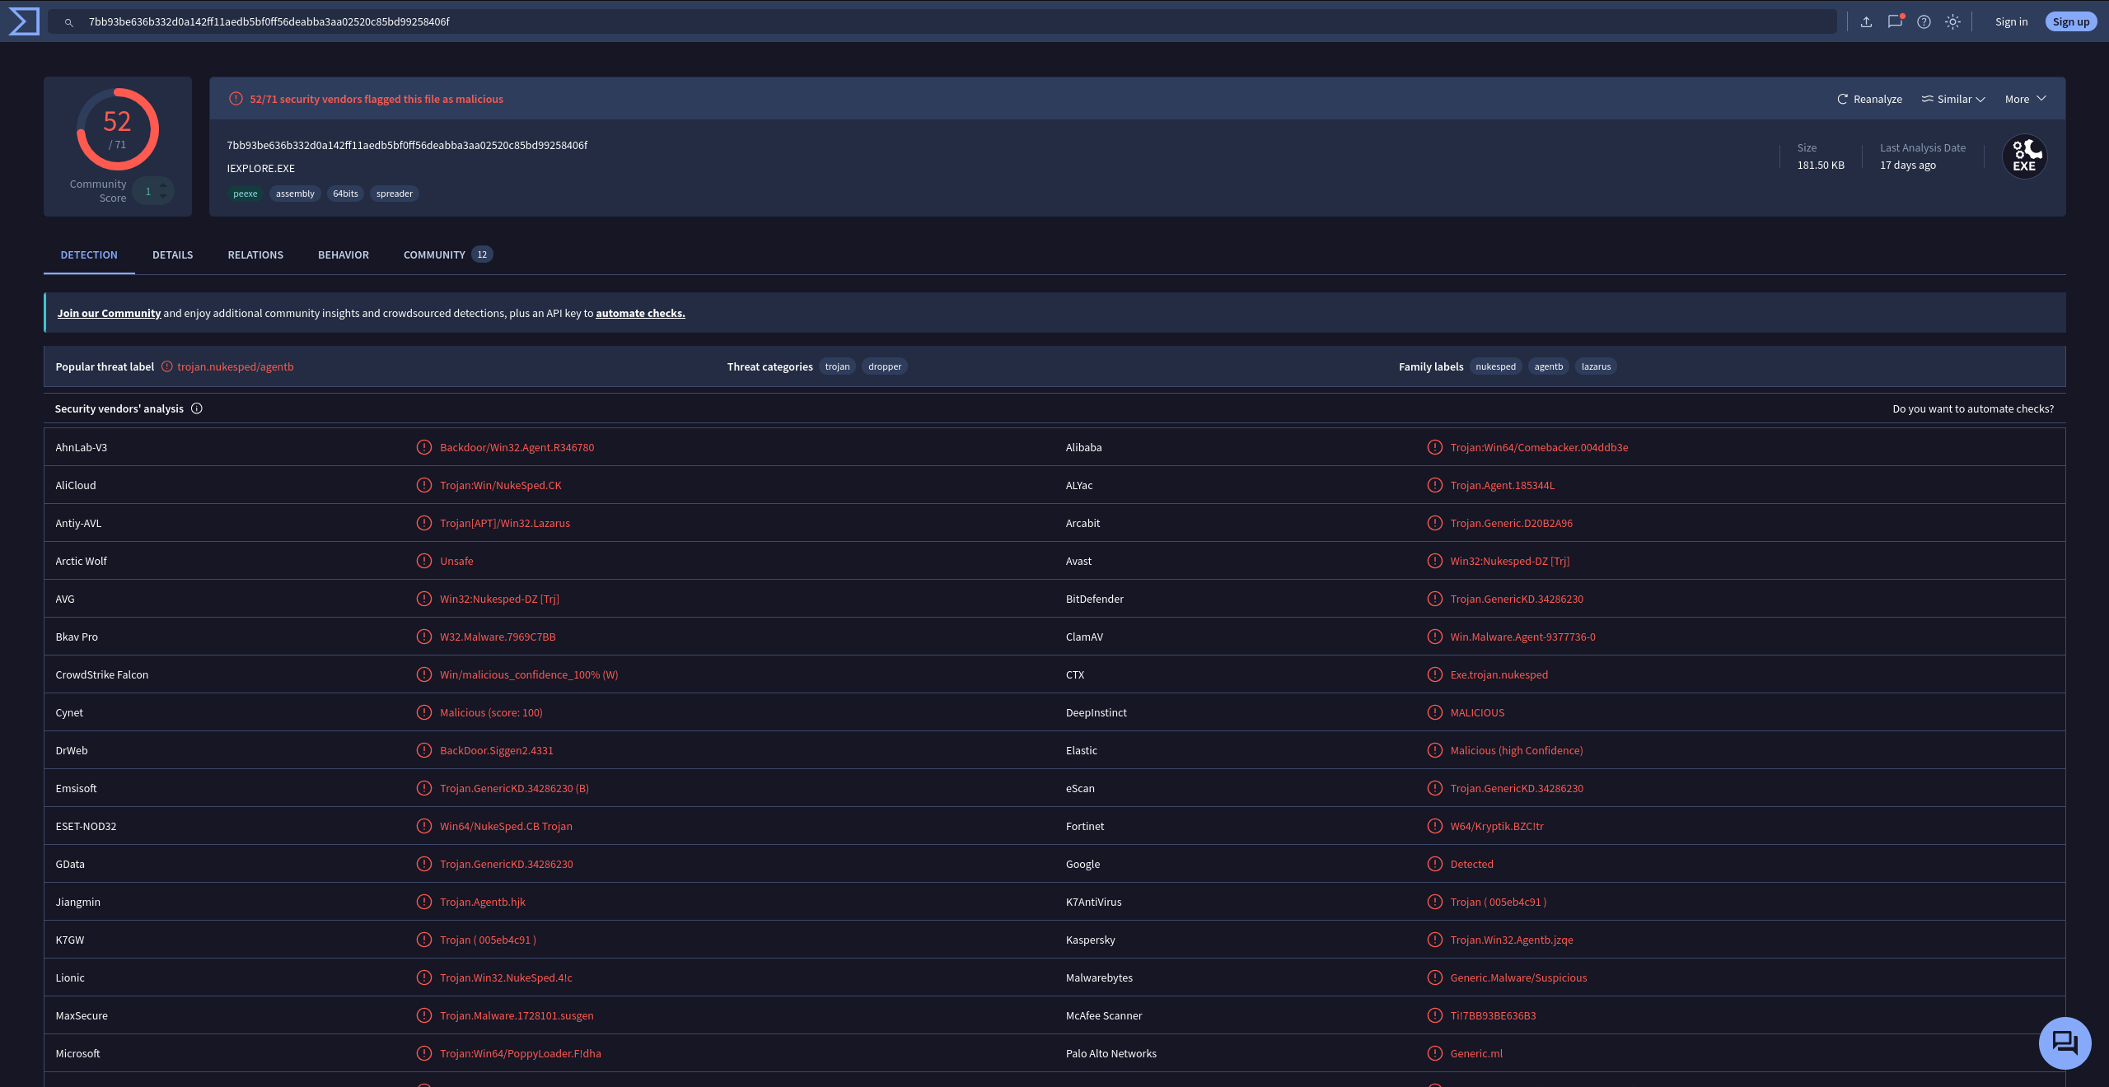Click the trojan.nukesped/agentb threat label
The image size is (2109, 1087).
(236, 366)
